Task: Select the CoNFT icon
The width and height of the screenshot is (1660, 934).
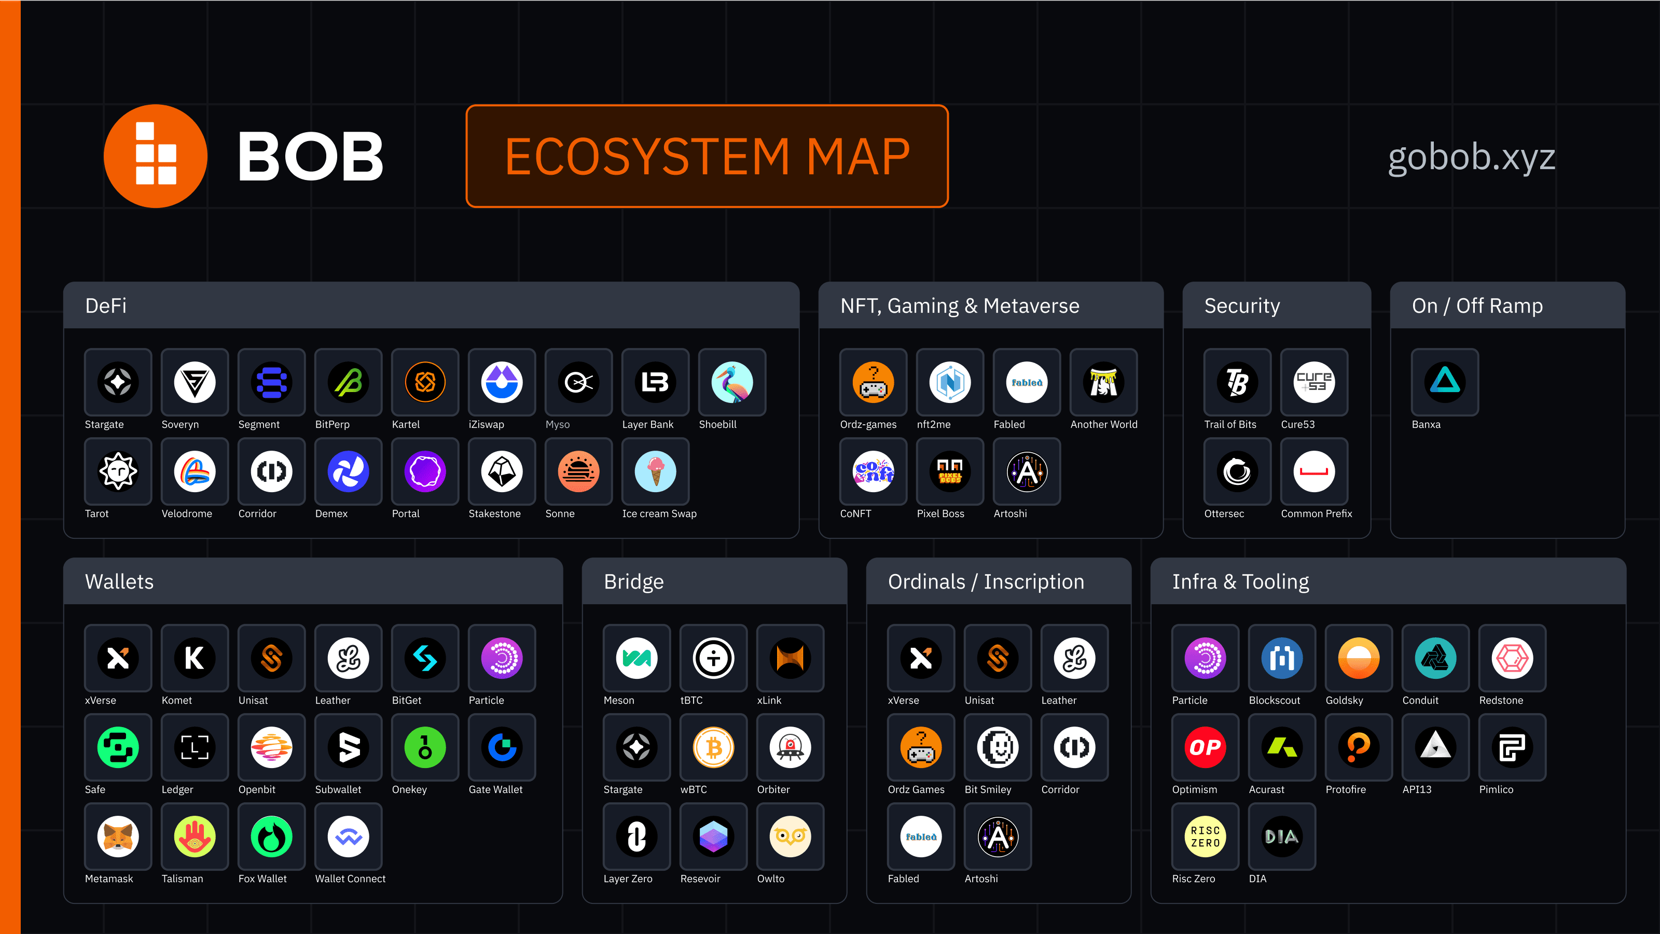Action: point(873,471)
